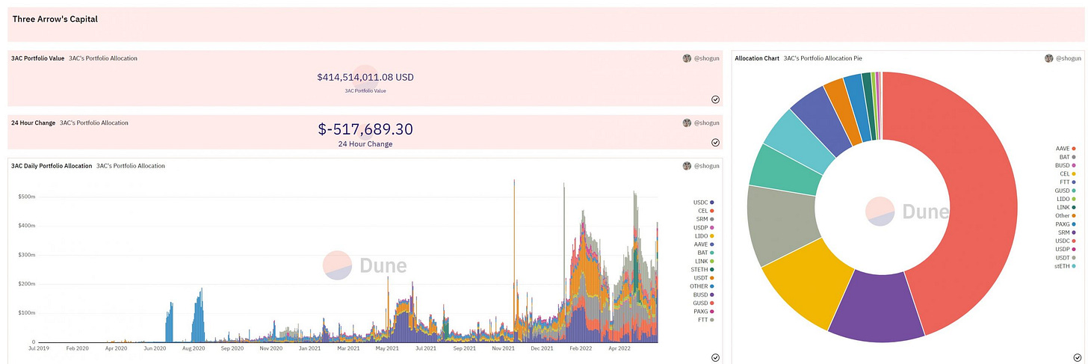Click the Jul 2019 x-axis label
The image size is (1088, 364).
pyautogui.click(x=40, y=348)
